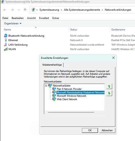Click the Web Client Network icon

(x=54, y=99)
